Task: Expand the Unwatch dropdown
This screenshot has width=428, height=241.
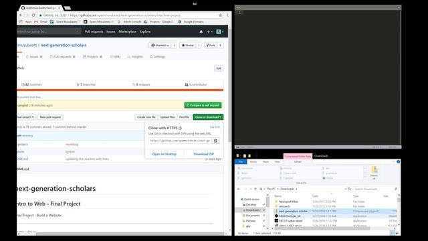Action: pyautogui.click(x=160, y=46)
